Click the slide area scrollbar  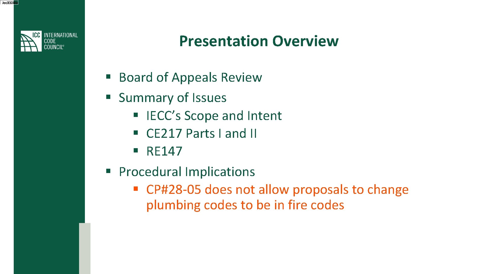click(x=84, y=247)
